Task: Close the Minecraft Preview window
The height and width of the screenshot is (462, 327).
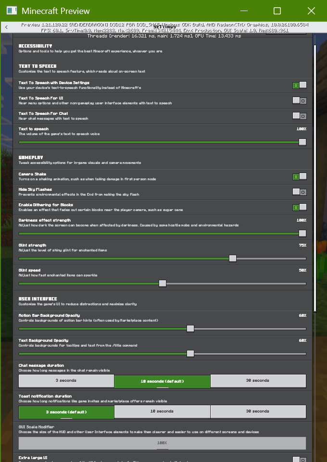Action: tap(312, 11)
